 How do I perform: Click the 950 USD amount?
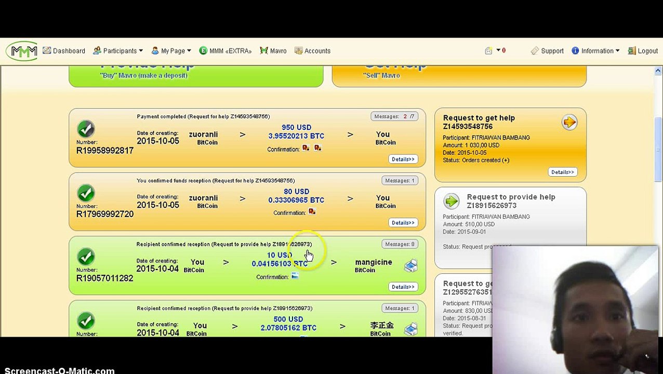pyautogui.click(x=296, y=127)
